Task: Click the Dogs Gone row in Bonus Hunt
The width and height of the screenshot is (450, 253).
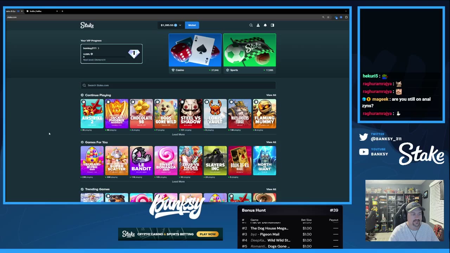Action: click(x=290, y=246)
